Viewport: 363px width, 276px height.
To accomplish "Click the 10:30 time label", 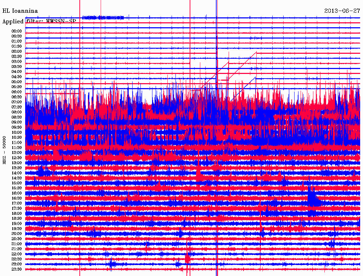I will point(17,138).
